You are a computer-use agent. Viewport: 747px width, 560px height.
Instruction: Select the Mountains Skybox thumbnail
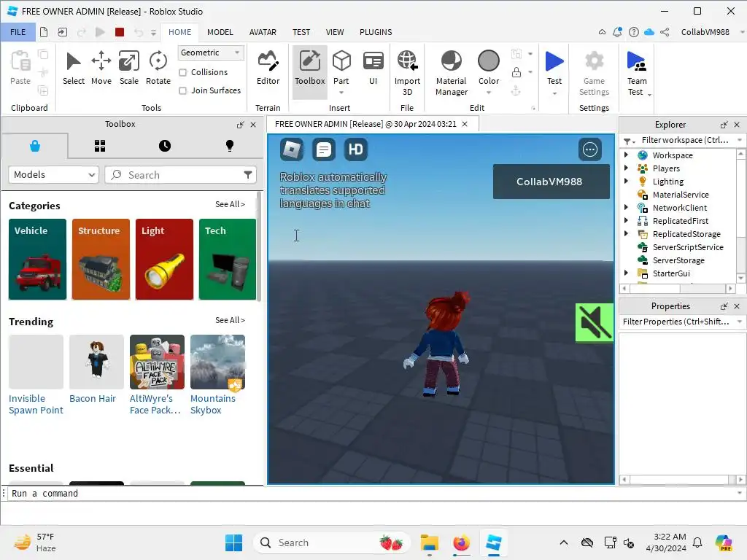[x=217, y=362]
